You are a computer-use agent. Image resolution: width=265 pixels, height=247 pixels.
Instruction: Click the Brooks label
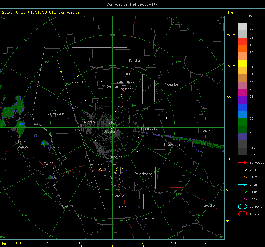[x=209, y=206]
